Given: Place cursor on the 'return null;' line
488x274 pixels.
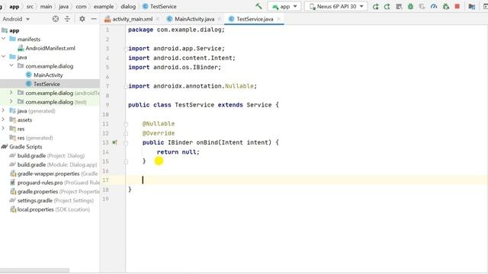Looking at the screenshot, I should click(x=178, y=152).
